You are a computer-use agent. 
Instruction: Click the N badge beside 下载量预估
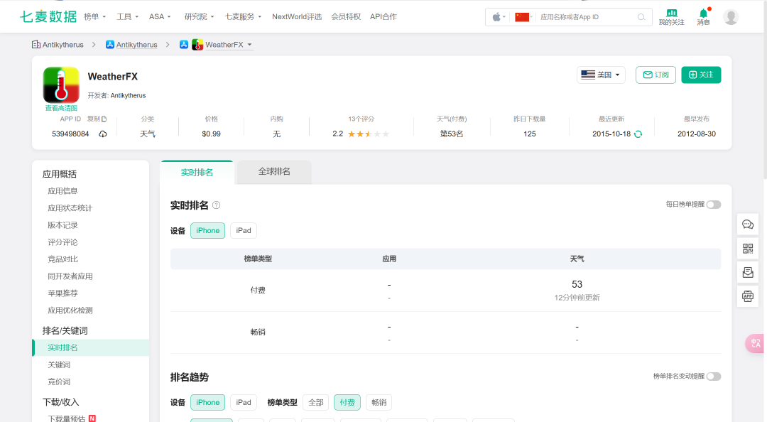[x=92, y=418]
